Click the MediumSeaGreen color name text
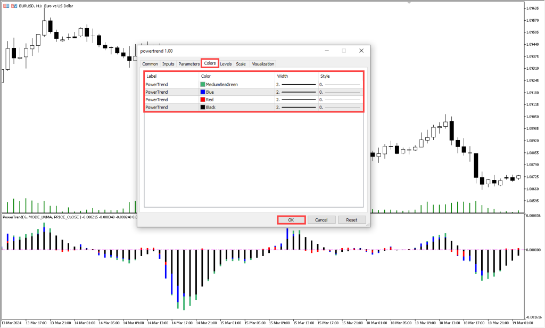This screenshot has width=545, height=328. pyautogui.click(x=222, y=85)
